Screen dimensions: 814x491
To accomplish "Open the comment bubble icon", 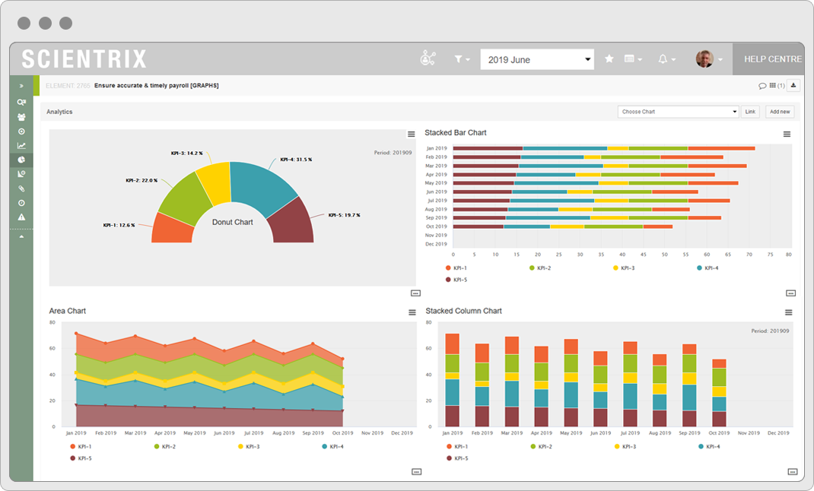I will [762, 86].
